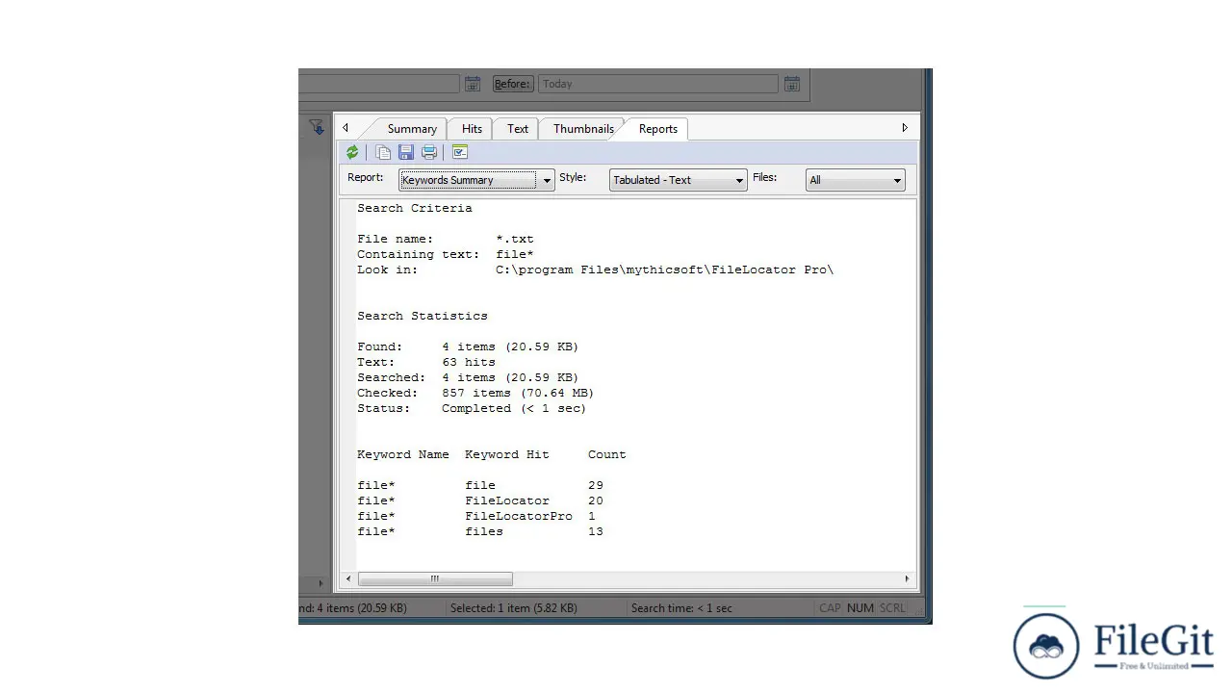1232x693 pixels.
Task: Click the 'Found: 4 items (20.59 KB)' line
Action: [x=468, y=346]
